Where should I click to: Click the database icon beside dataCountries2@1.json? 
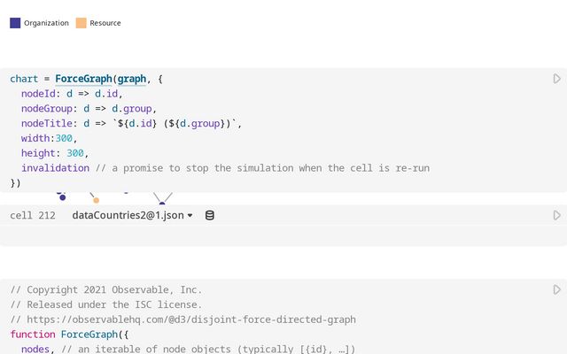210,215
